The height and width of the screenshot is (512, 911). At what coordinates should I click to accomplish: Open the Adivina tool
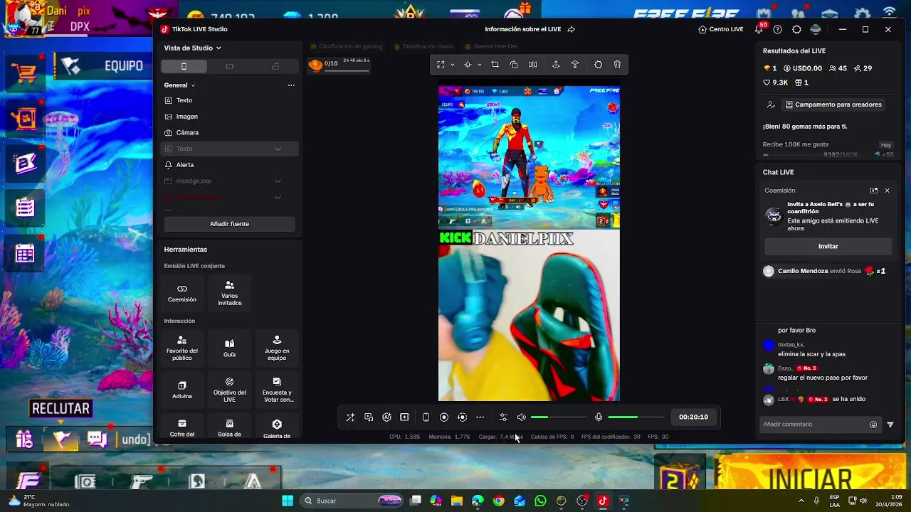[x=182, y=390]
